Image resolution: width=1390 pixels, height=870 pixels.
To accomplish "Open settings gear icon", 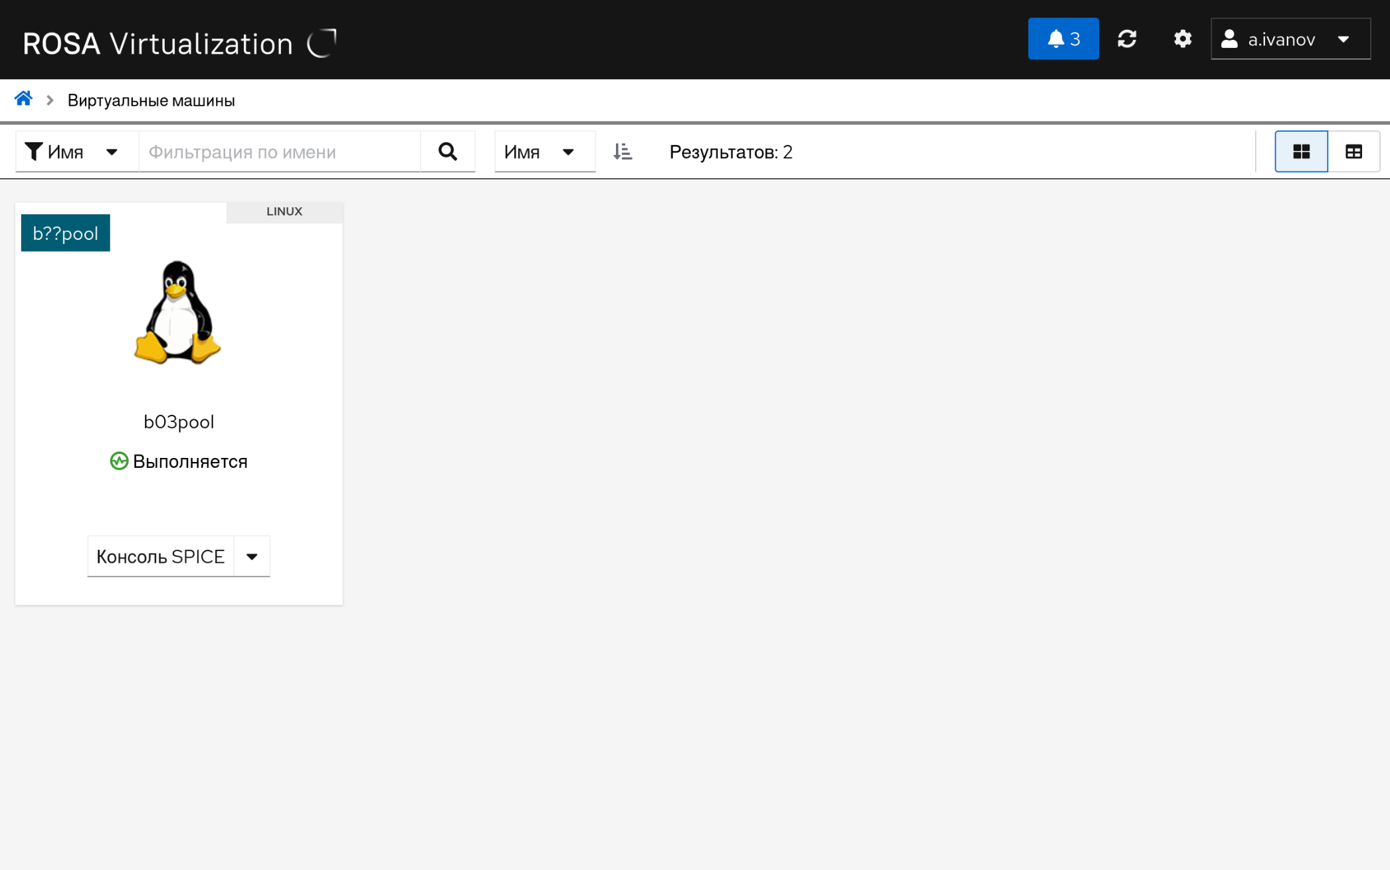I will (x=1182, y=39).
